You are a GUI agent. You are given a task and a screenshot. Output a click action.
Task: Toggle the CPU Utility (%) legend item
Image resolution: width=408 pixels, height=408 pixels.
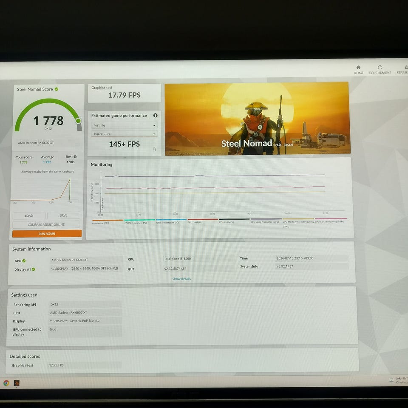pyautogui.click(x=234, y=221)
